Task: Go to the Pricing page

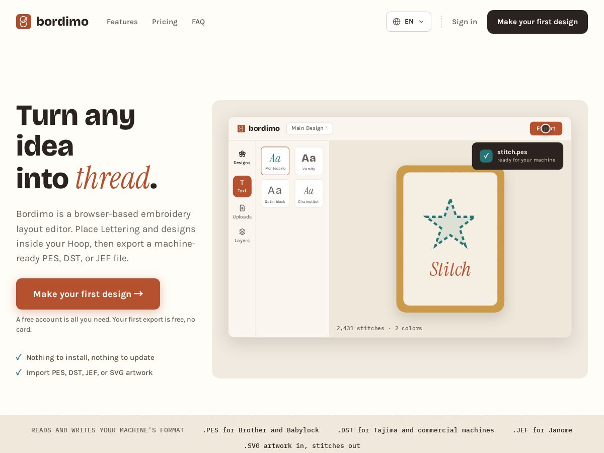Action: (165, 22)
